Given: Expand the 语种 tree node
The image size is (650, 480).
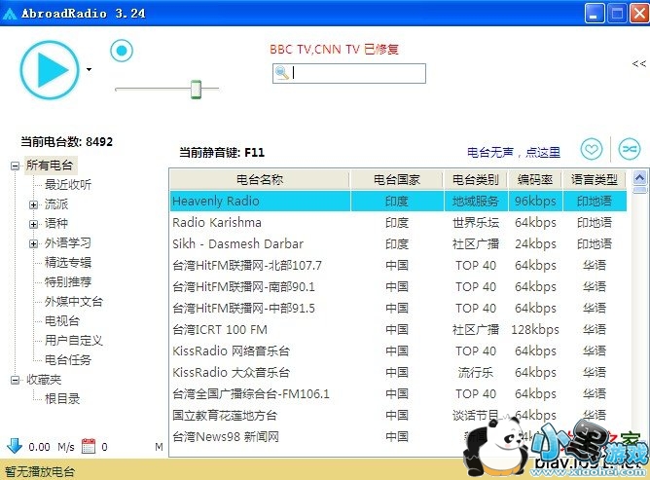Looking at the screenshot, I should (x=34, y=224).
